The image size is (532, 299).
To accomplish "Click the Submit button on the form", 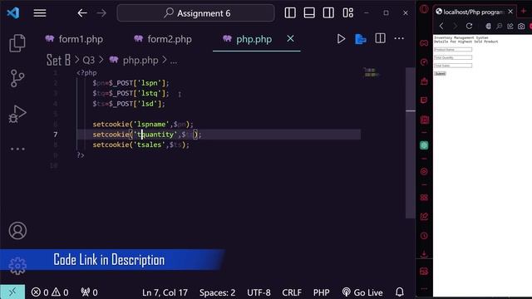I will click(440, 73).
